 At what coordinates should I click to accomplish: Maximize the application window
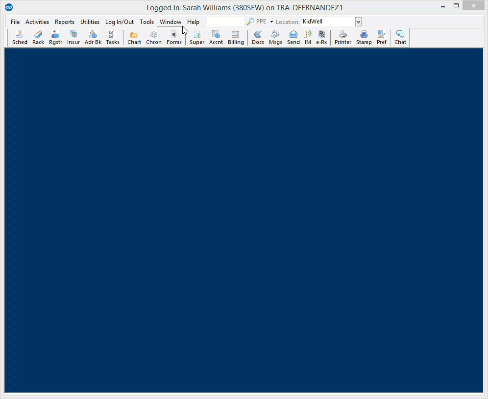(x=456, y=5)
